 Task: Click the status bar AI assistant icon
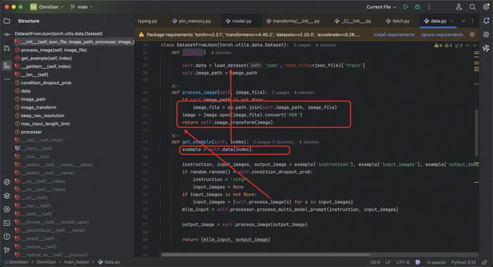pos(418,262)
